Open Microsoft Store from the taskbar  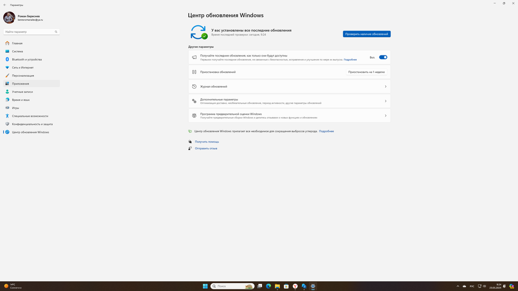[x=286, y=286]
